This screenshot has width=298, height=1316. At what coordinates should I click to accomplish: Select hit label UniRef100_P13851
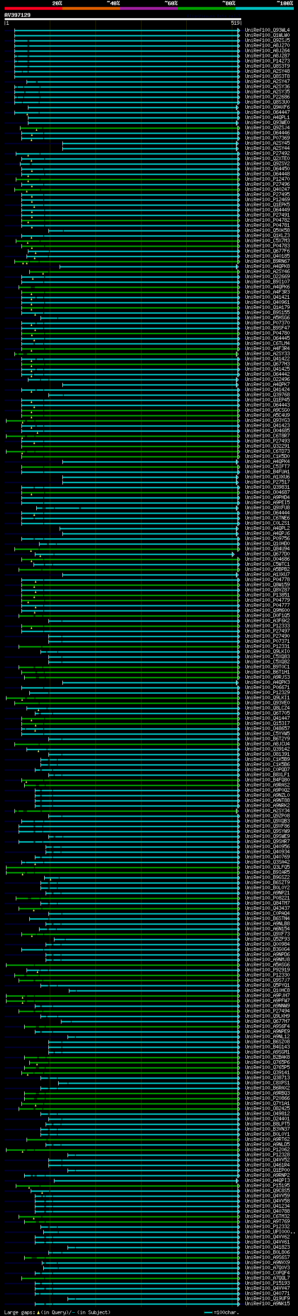(x=267, y=595)
